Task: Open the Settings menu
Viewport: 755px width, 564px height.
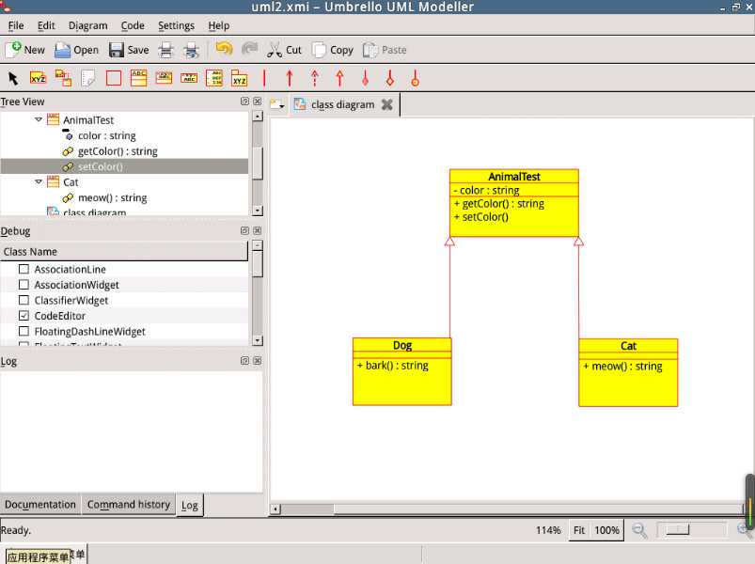Action: pyautogui.click(x=176, y=25)
